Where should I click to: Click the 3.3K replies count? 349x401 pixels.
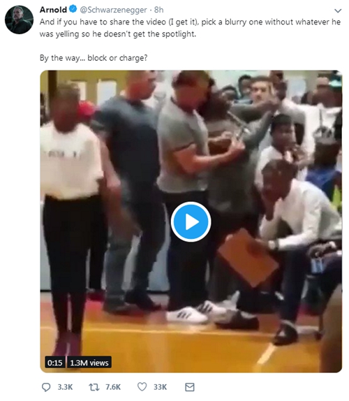pyautogui.click(x=65, y=387)
